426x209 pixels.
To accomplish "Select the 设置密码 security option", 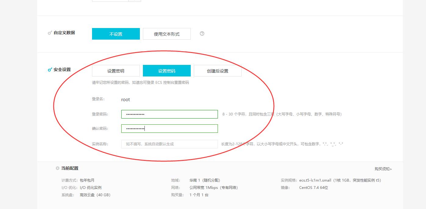I will [167, 71].
